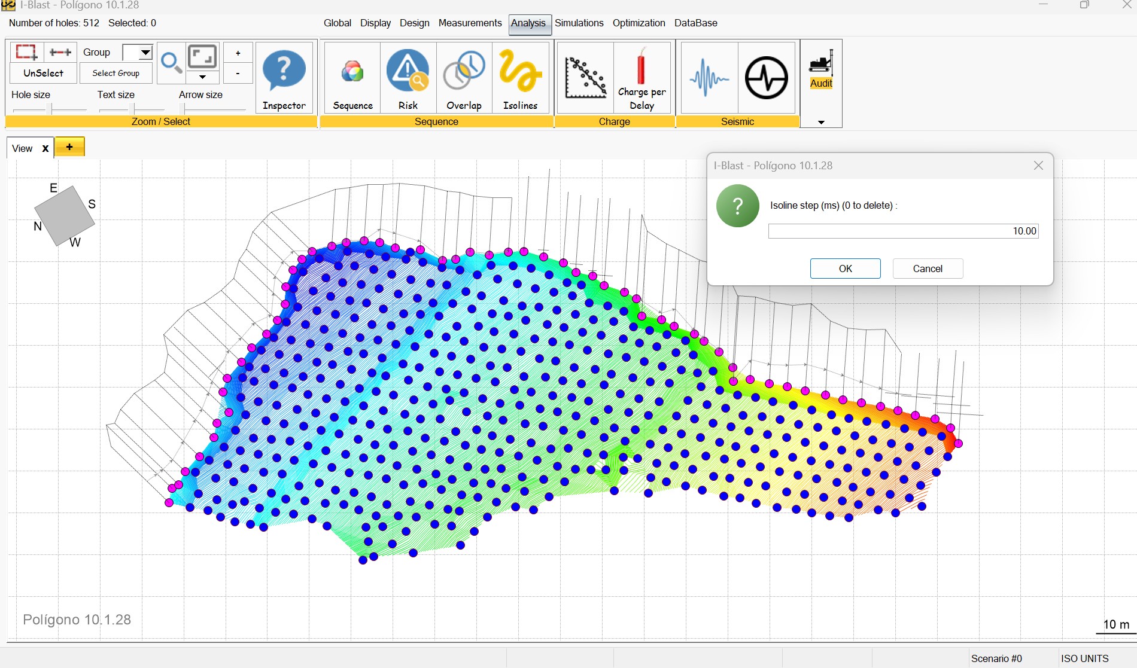Open the Simulations ribbon tab
The image size is (1137, 668).
pos(579,23)
